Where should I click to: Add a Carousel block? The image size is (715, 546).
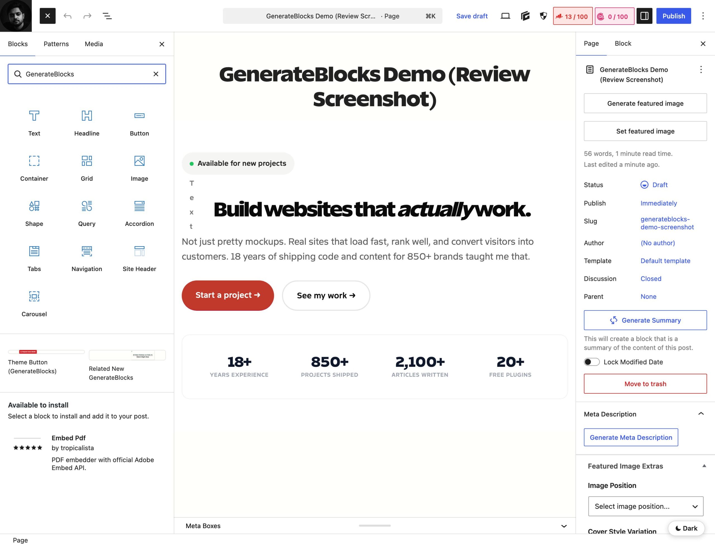coord(34,304)
